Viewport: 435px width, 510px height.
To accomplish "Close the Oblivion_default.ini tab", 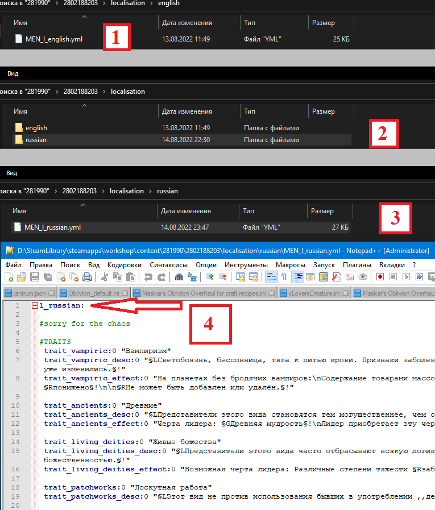I will (x=125, y=293).
